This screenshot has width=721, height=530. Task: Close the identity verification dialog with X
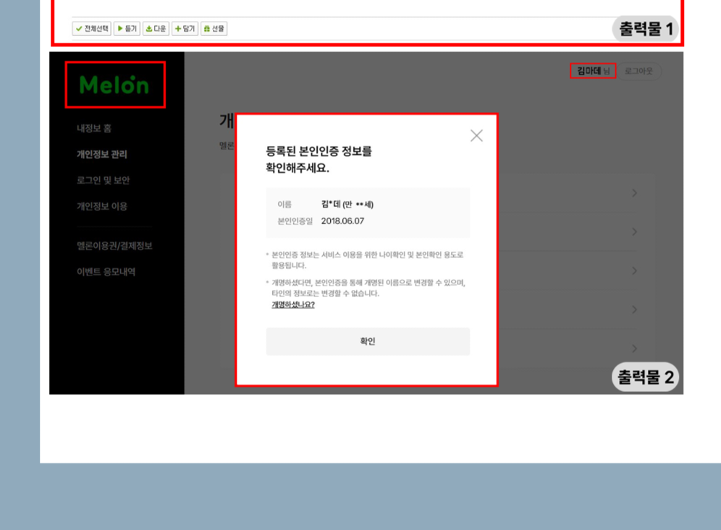[476, 136]
